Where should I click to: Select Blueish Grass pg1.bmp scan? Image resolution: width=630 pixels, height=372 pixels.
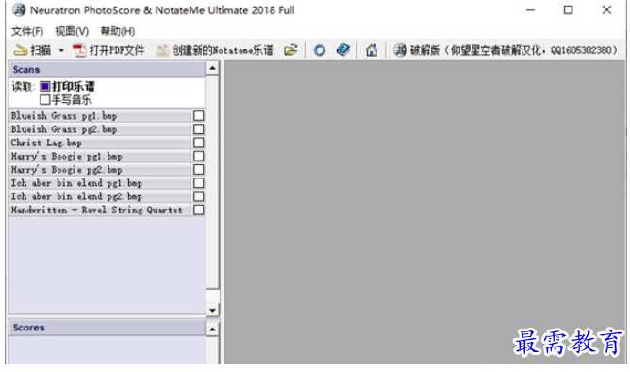(x=100, y=116)
